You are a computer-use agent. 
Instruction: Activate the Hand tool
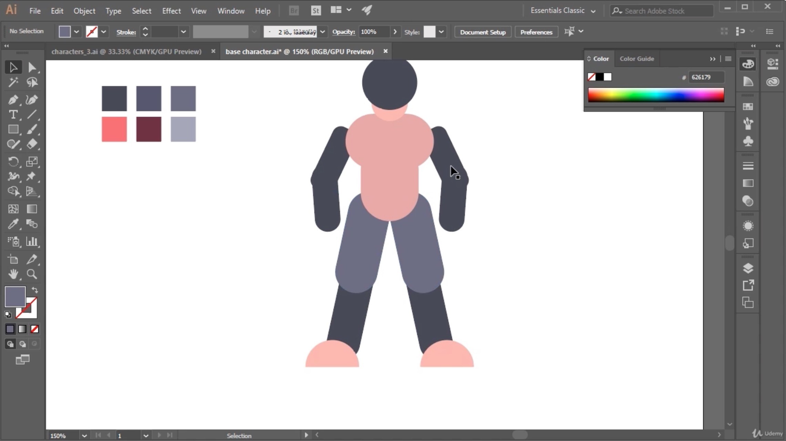point(14,274)
